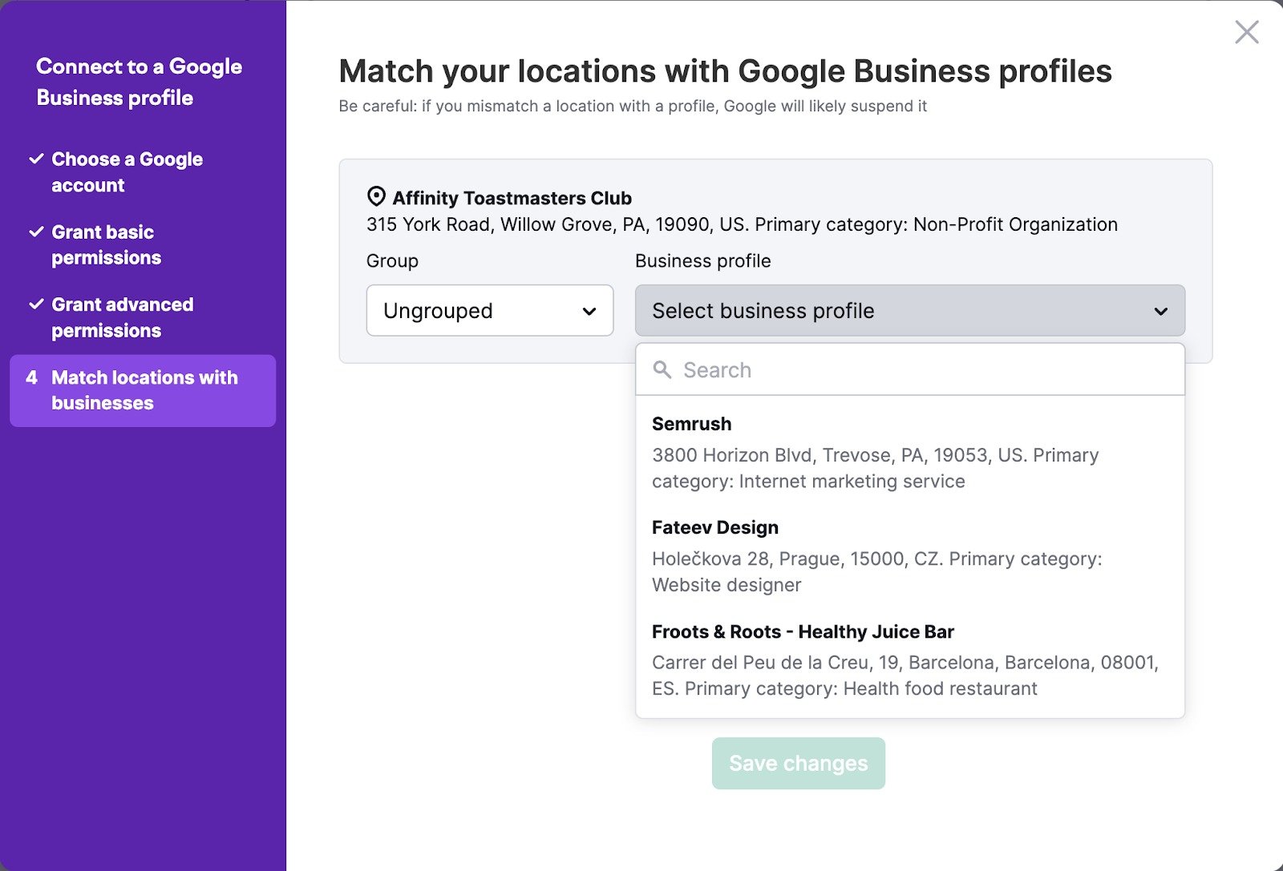The image size is (1283, 871).
Task: Select the Semrush business profile
Action: click(x=874, y=453)
